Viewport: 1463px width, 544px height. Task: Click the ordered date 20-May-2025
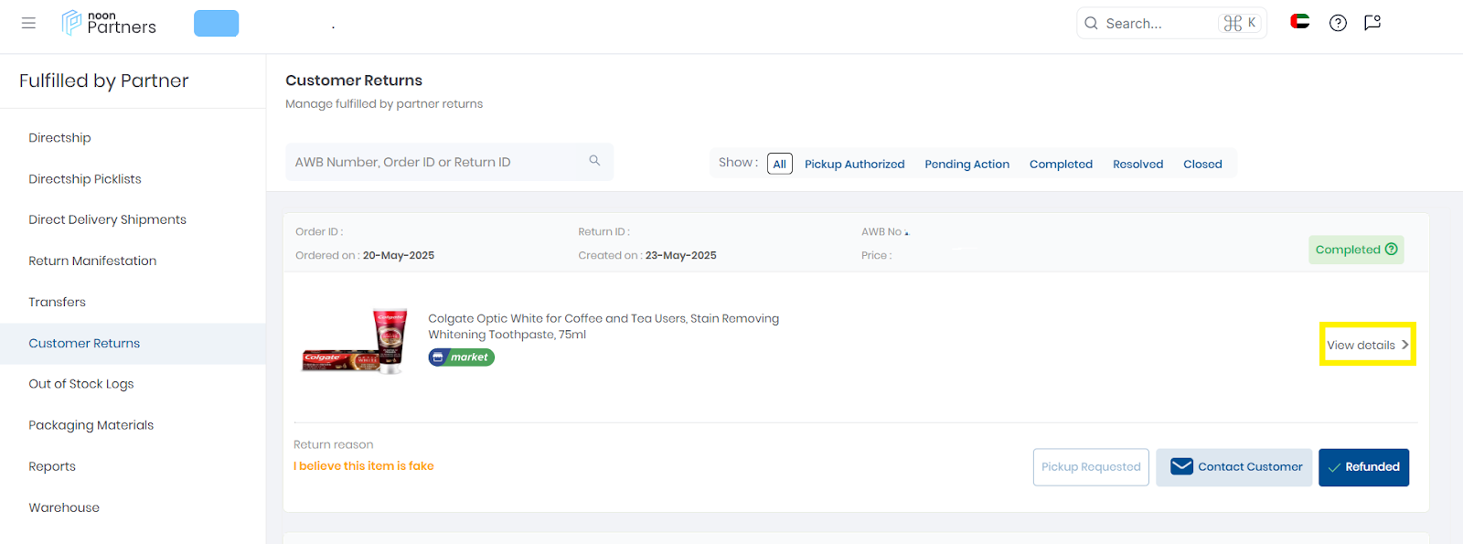pos(399,256)
